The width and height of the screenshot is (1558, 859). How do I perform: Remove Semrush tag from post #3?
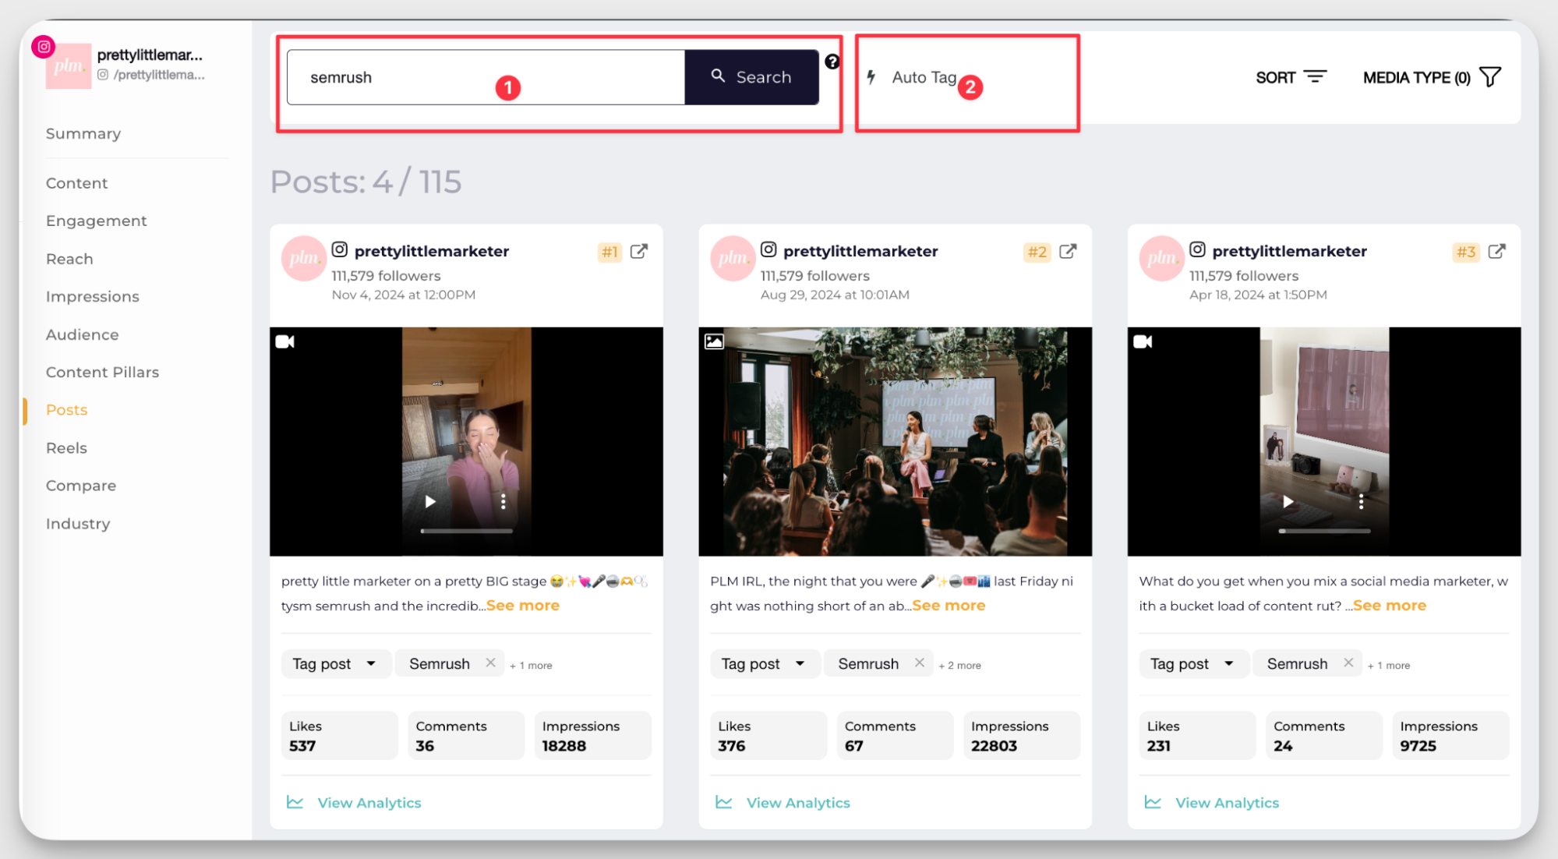[x=1348, y=663]
